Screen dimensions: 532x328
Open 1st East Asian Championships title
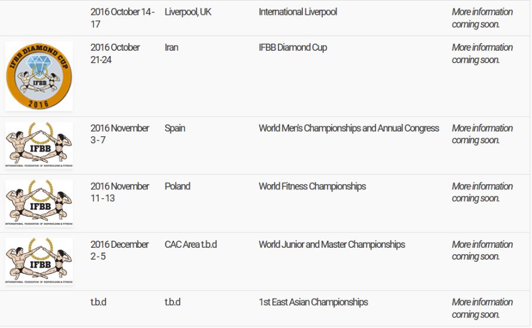[x=313, y=302]
